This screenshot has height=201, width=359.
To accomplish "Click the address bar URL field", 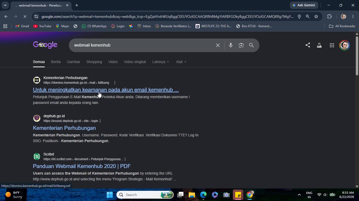I will tap(167, 16).
